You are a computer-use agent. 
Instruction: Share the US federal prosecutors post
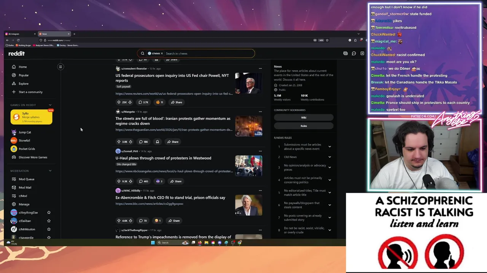177,102
